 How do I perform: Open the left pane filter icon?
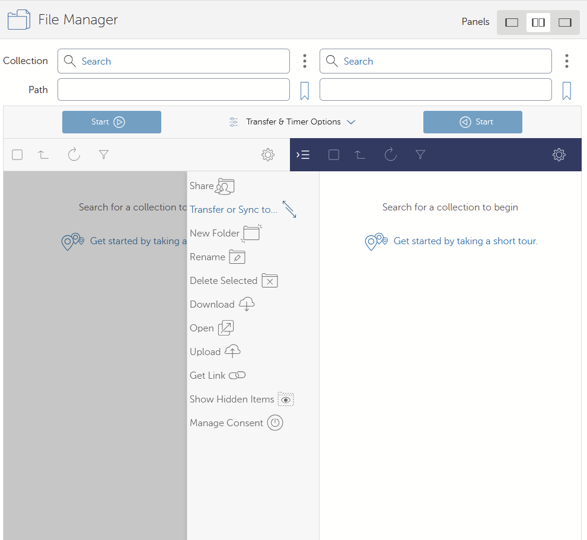point(104,155)
